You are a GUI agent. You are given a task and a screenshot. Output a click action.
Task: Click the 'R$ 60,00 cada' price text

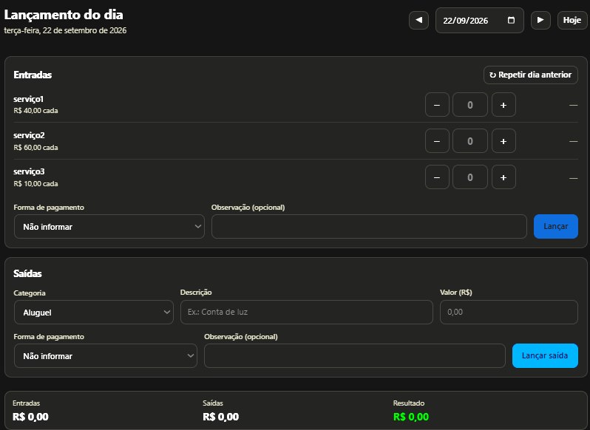pos(35,147)
